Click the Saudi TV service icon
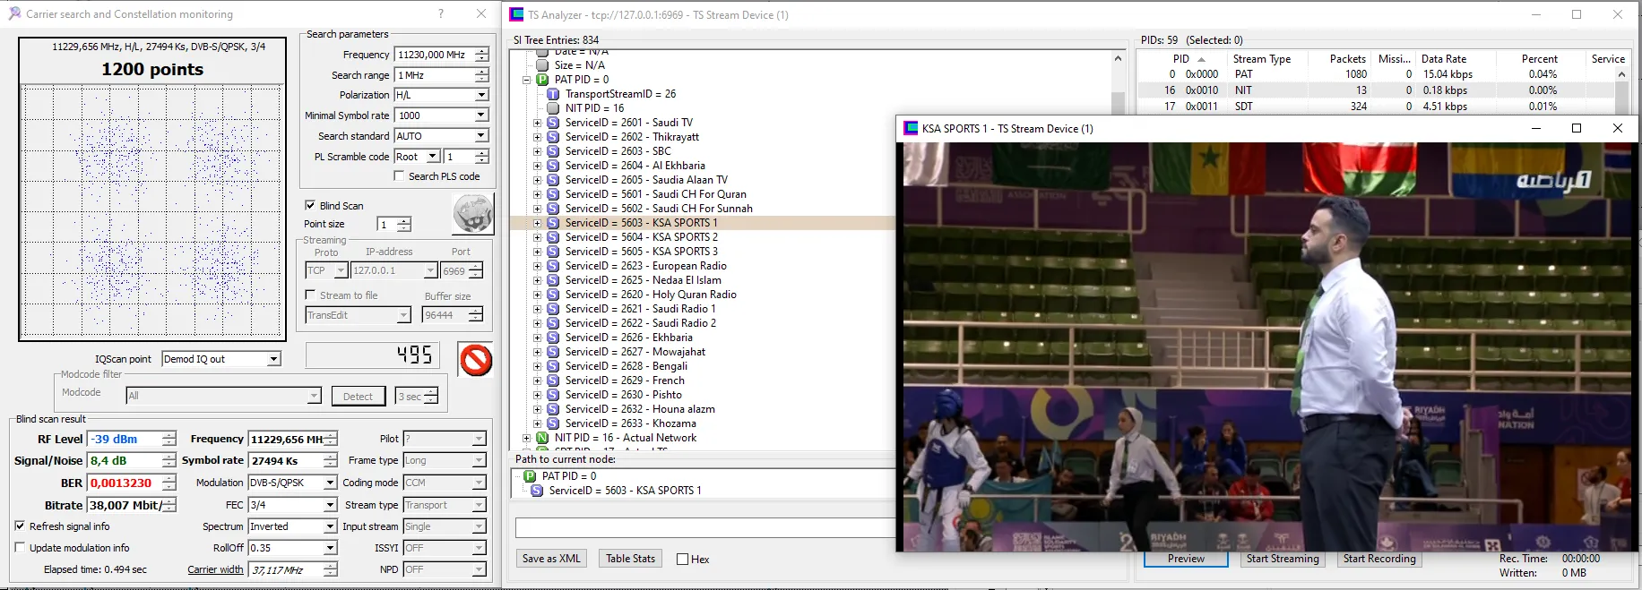Viewport: 1642px width, 590px height. 553,123
